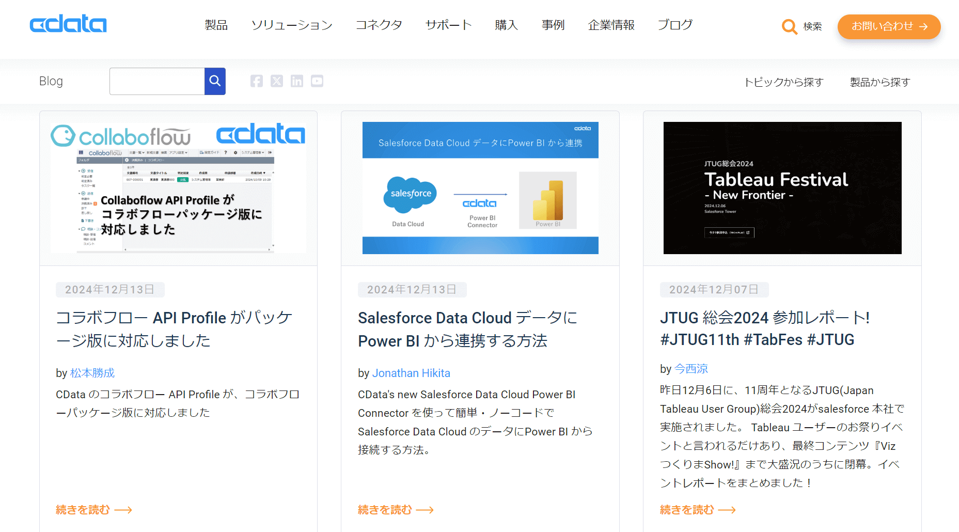This screenshot has width=959, height=532.
Task: Open the LinkedIn social icon
Action: 297,81
